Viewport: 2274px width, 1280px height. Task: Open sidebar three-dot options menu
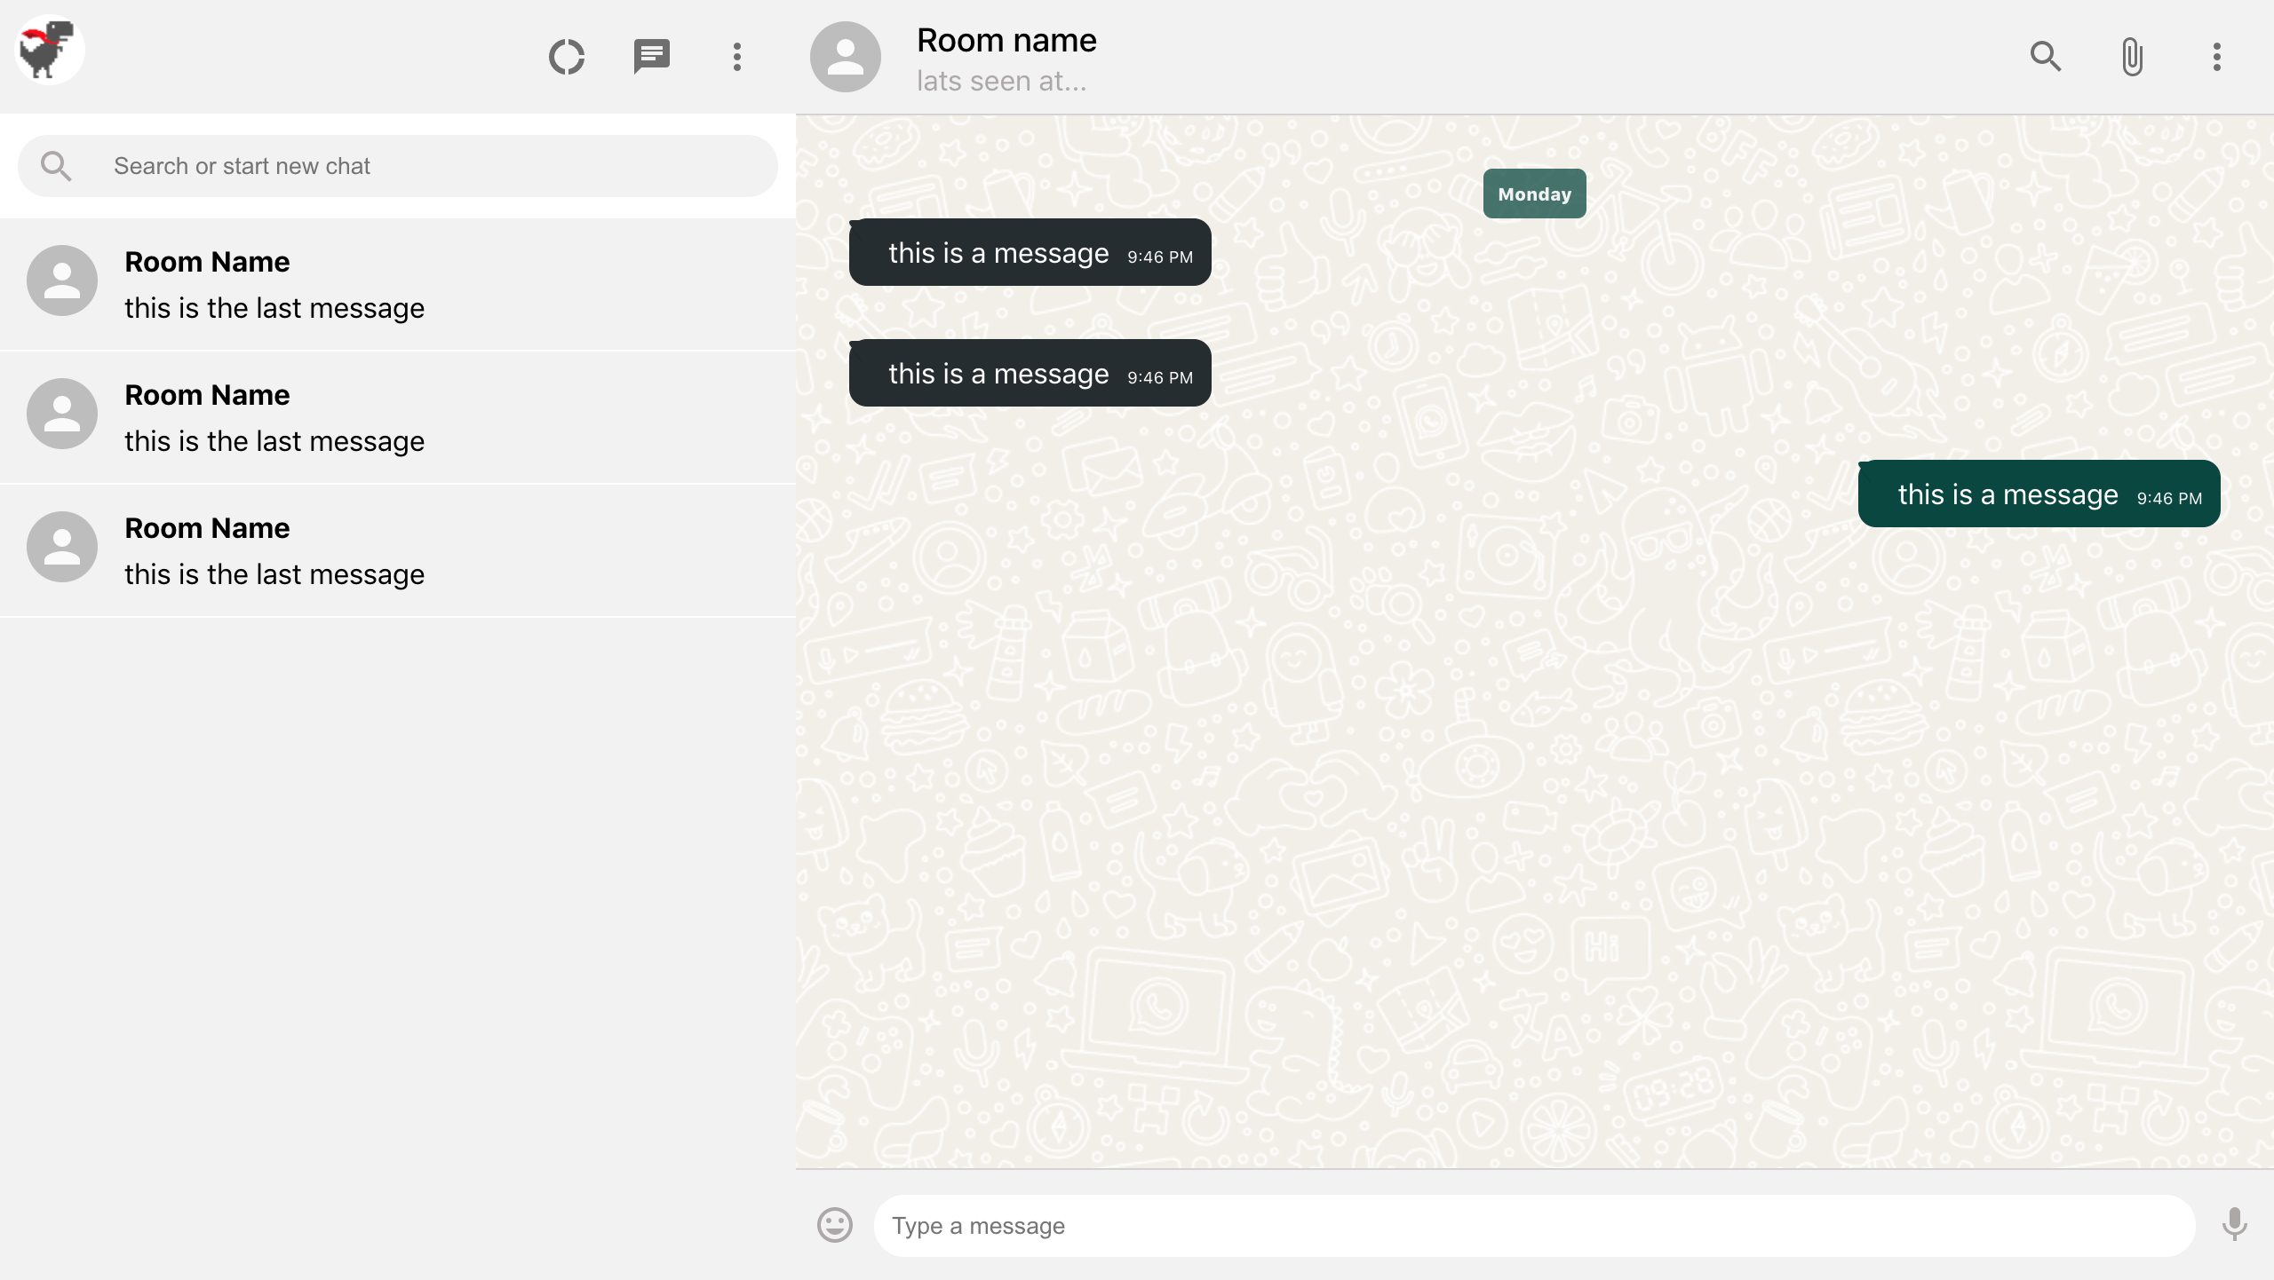coord(736,57)
